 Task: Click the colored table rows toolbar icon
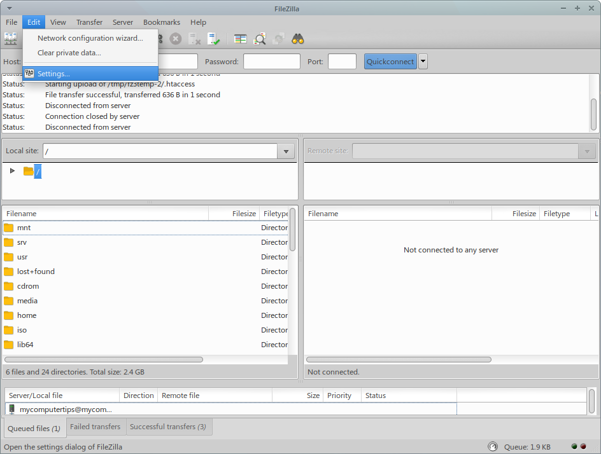tap(240, 39)
